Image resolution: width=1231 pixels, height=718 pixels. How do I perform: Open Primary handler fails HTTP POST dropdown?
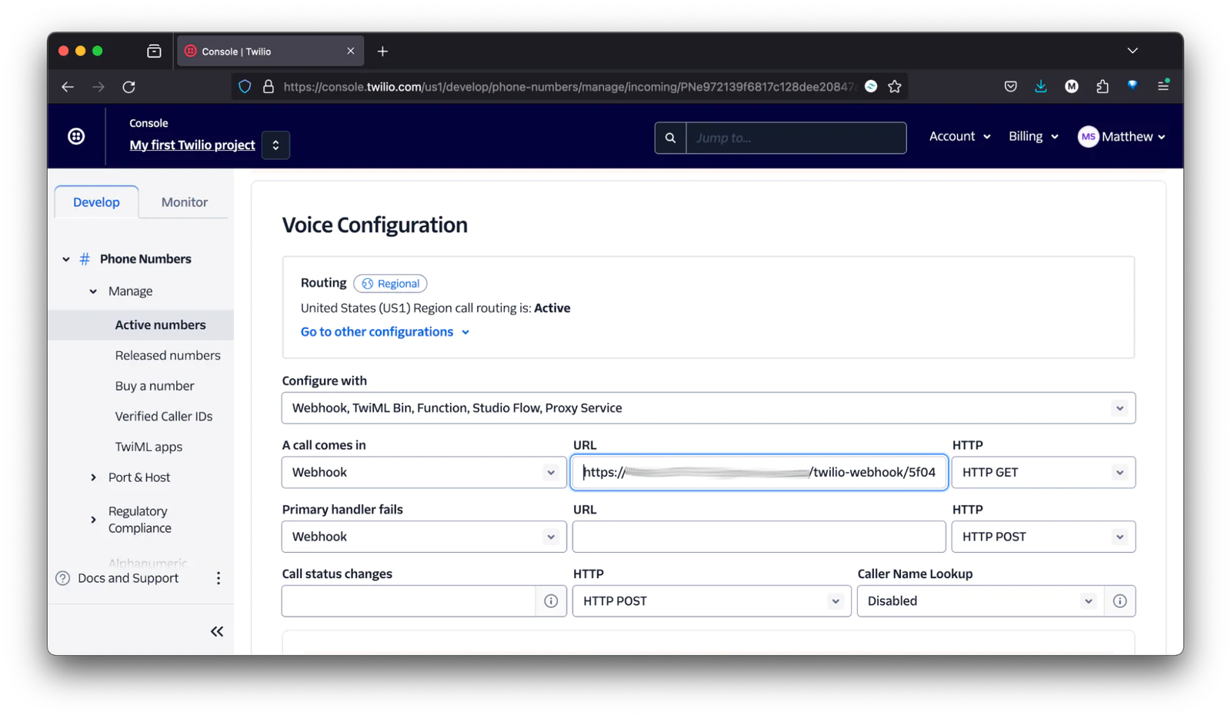click(x=1043, y=537)
